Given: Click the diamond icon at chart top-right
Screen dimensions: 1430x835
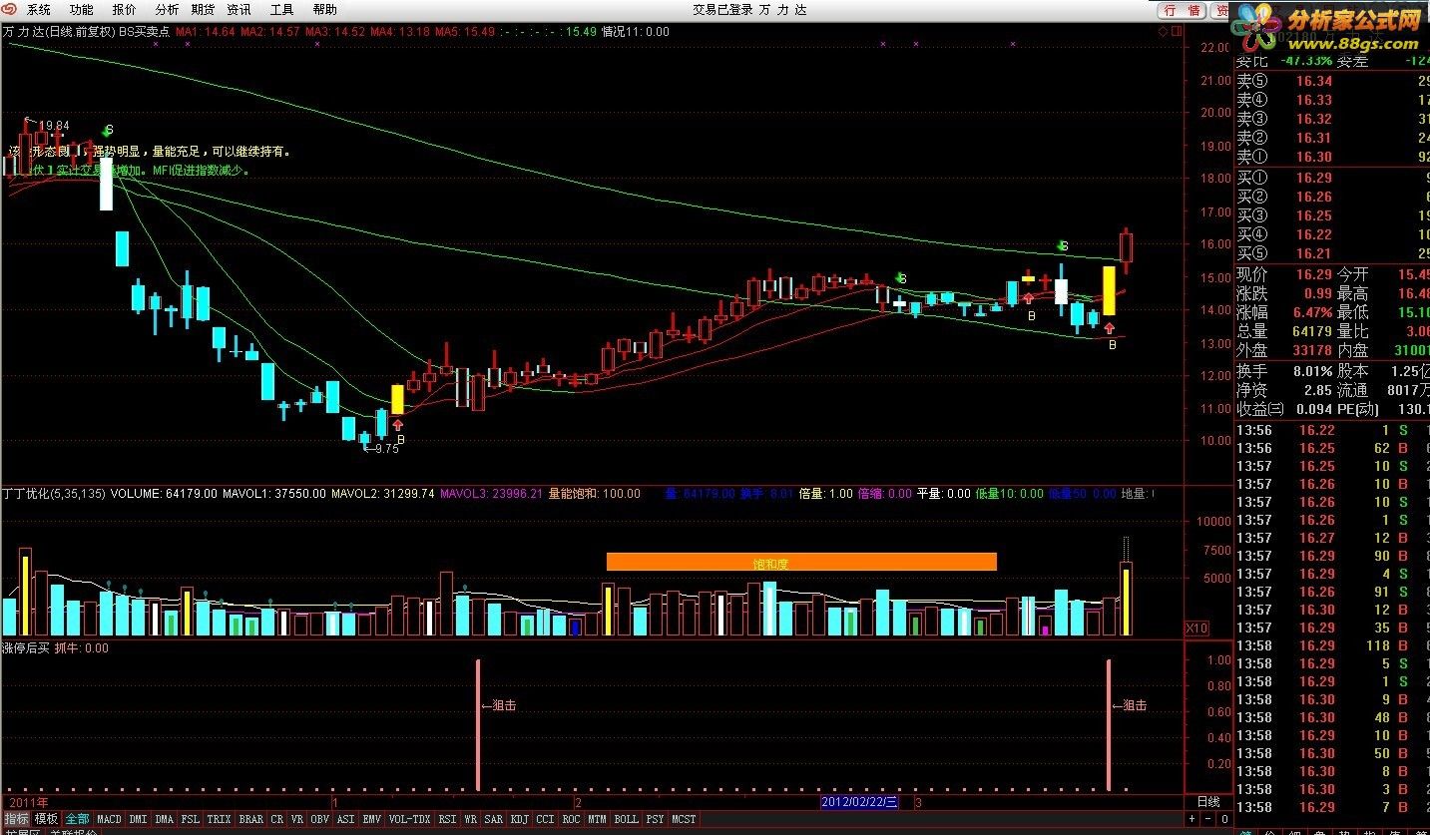Looking at the screenshot, I should 1163,31.
